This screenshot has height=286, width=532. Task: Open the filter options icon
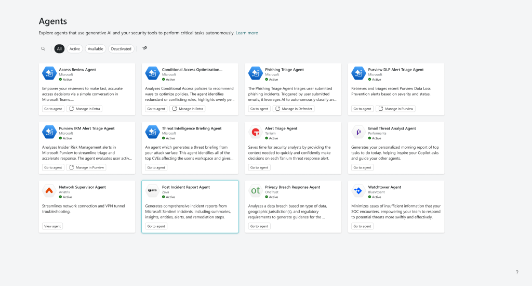click(x=144, y=48)
